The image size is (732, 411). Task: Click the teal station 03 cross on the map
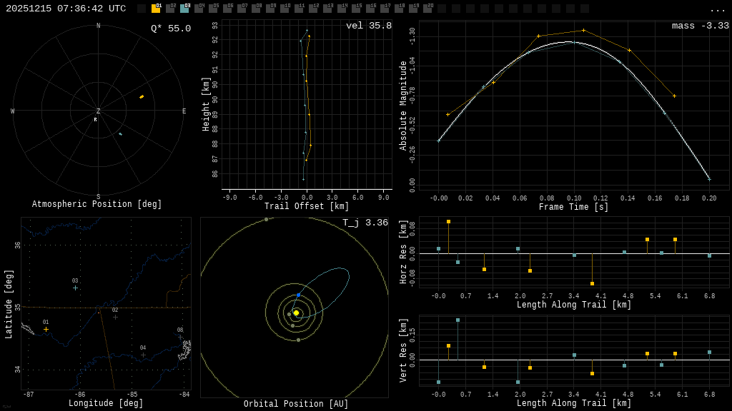(x=75, y=288)
